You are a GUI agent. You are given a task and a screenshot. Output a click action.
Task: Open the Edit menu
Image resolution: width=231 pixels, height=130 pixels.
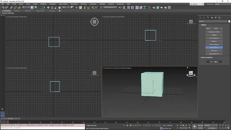8,4
